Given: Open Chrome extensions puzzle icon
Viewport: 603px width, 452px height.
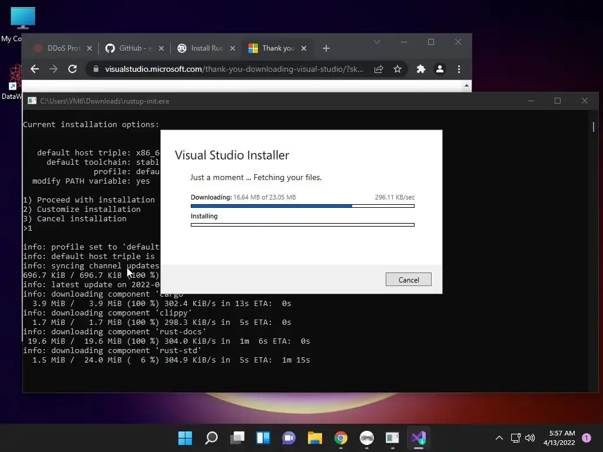Looking at the screenshot, I should coord(421,69).
